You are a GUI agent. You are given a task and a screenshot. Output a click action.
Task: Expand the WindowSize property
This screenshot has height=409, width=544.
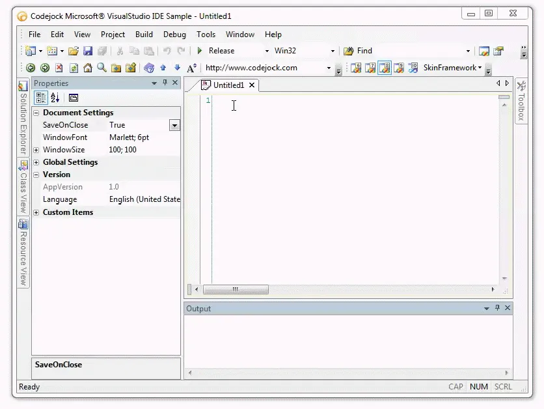[x=36, y=150]
